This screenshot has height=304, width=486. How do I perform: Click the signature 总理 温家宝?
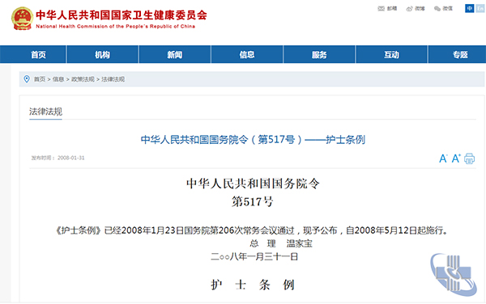coord(281,243)
